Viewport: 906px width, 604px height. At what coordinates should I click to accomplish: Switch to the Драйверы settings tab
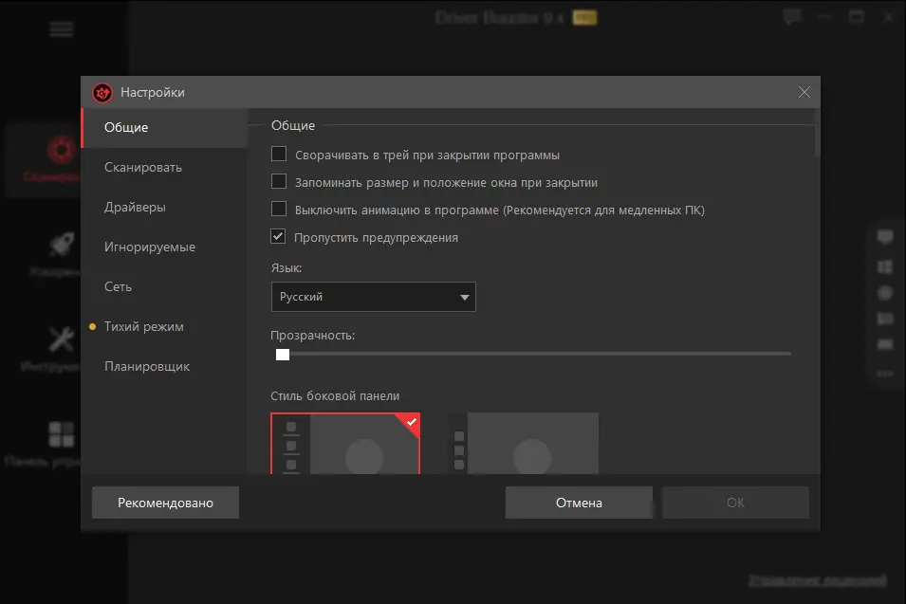pyautogui.click(x=135, y=207)
